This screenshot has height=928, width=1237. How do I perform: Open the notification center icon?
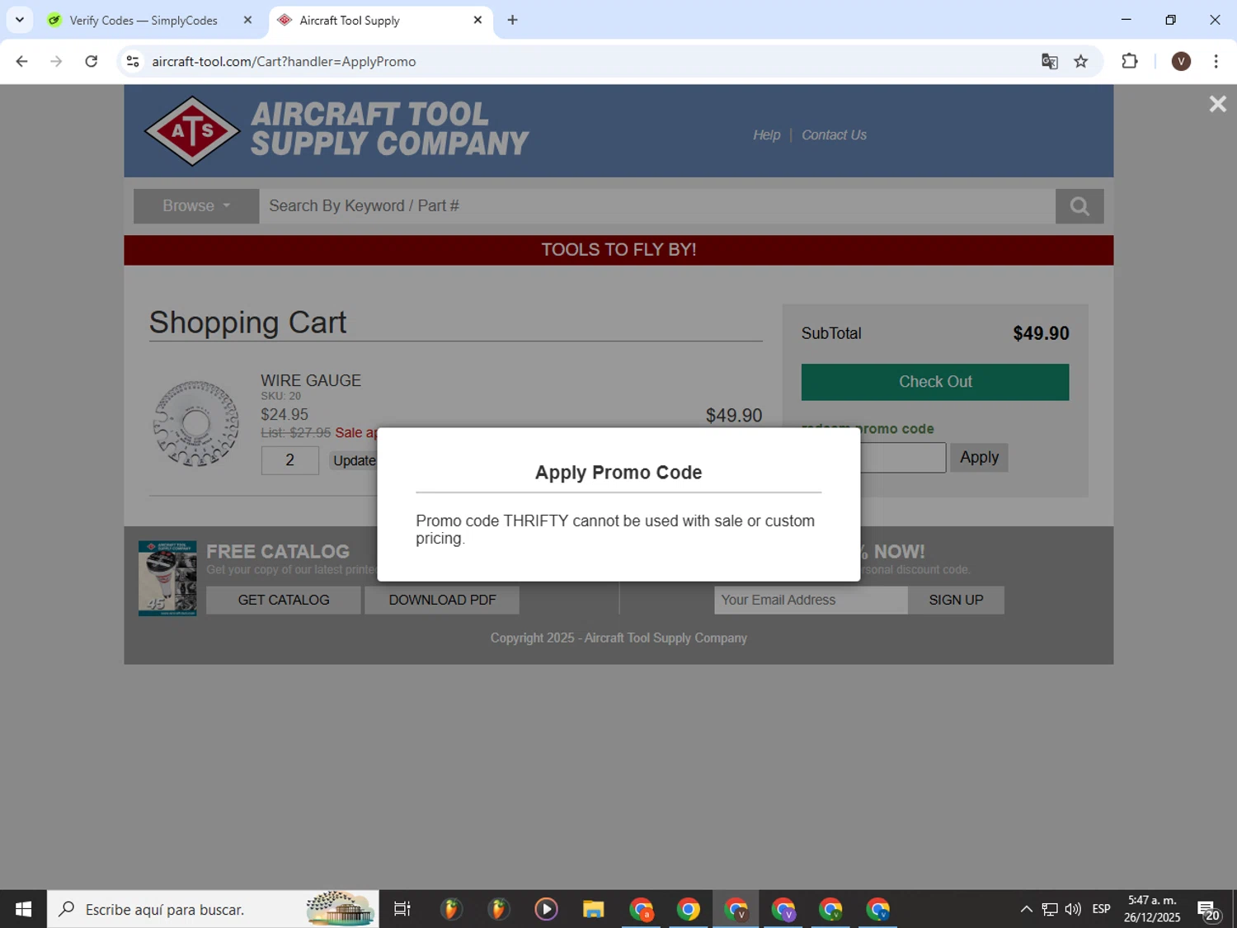[1209, 910]
